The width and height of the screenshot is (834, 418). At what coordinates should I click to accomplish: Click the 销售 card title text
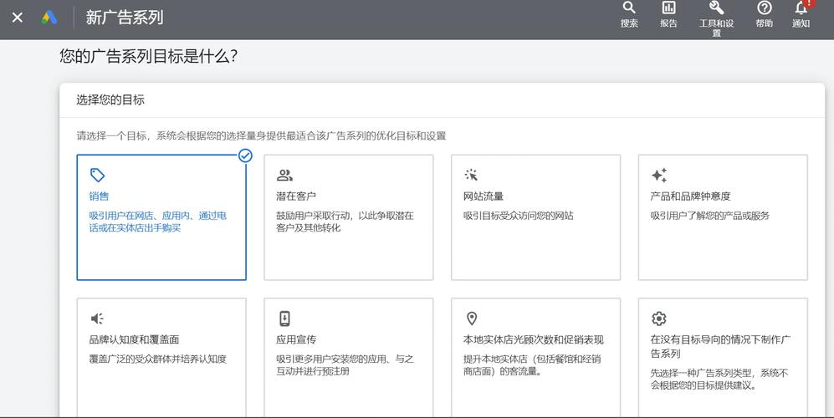99,196
